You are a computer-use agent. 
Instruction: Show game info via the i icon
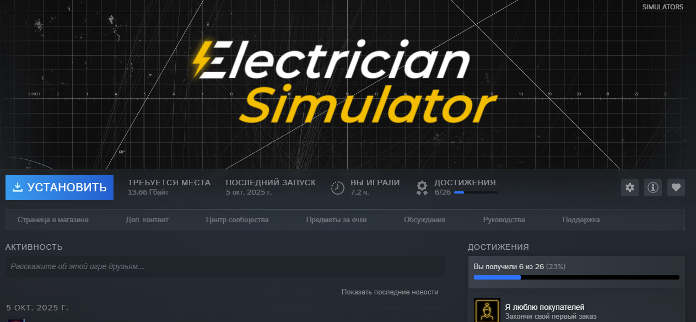(653, 187)
